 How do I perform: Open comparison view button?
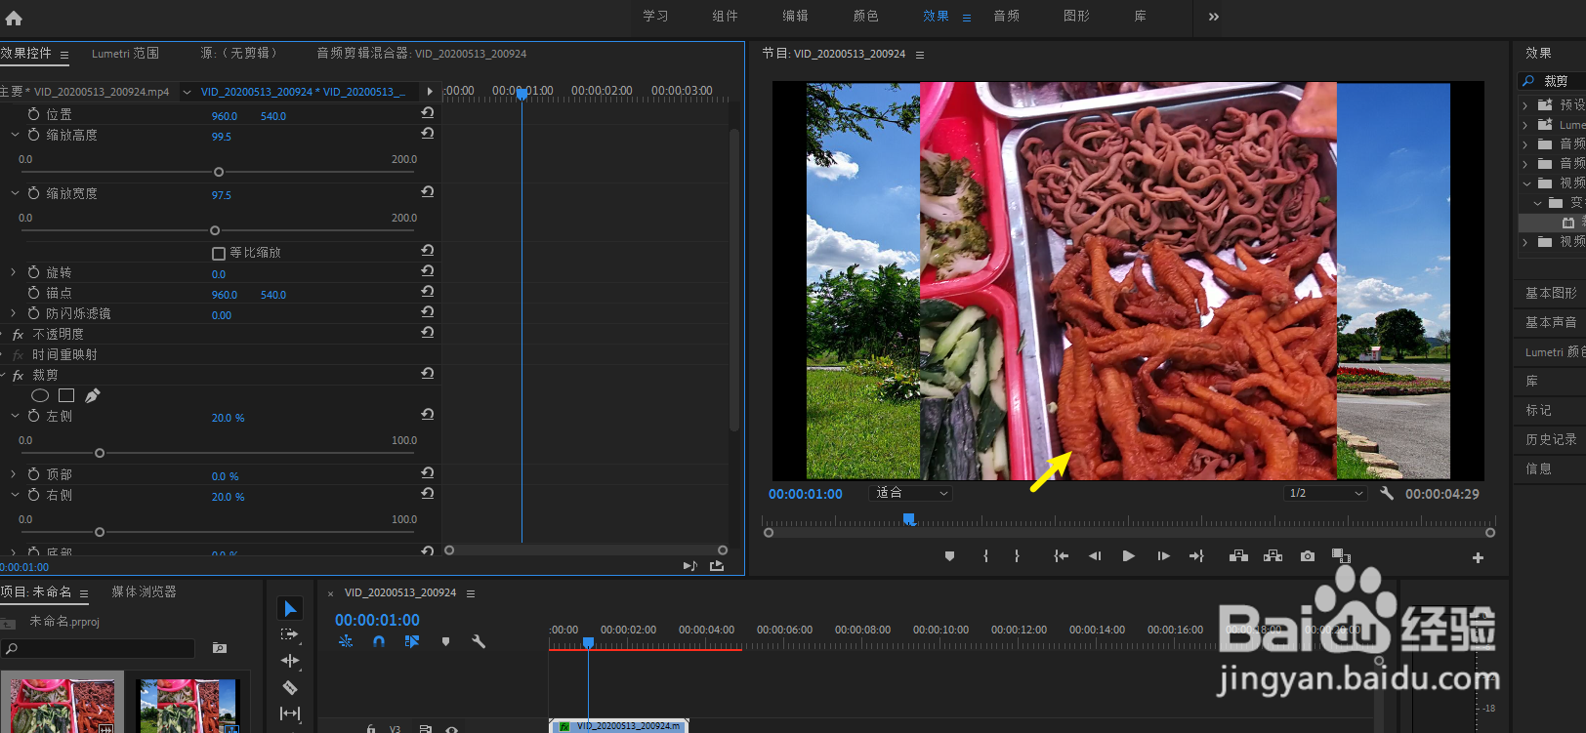tap(1341, 556)
